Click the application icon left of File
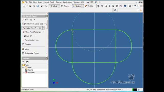The width and height of the screenshot is (164, 92). click(23, 2)
